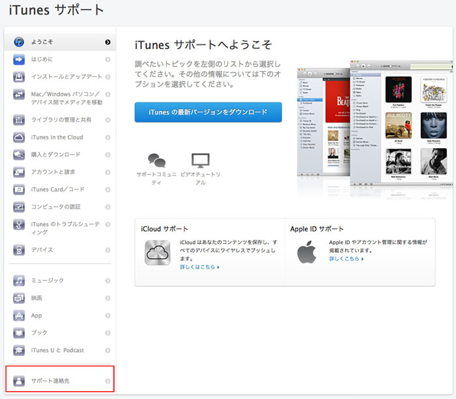Click the chevron on the サポート連絡先 row
This screenshot has width=456, height=399.
pos(107,381)
